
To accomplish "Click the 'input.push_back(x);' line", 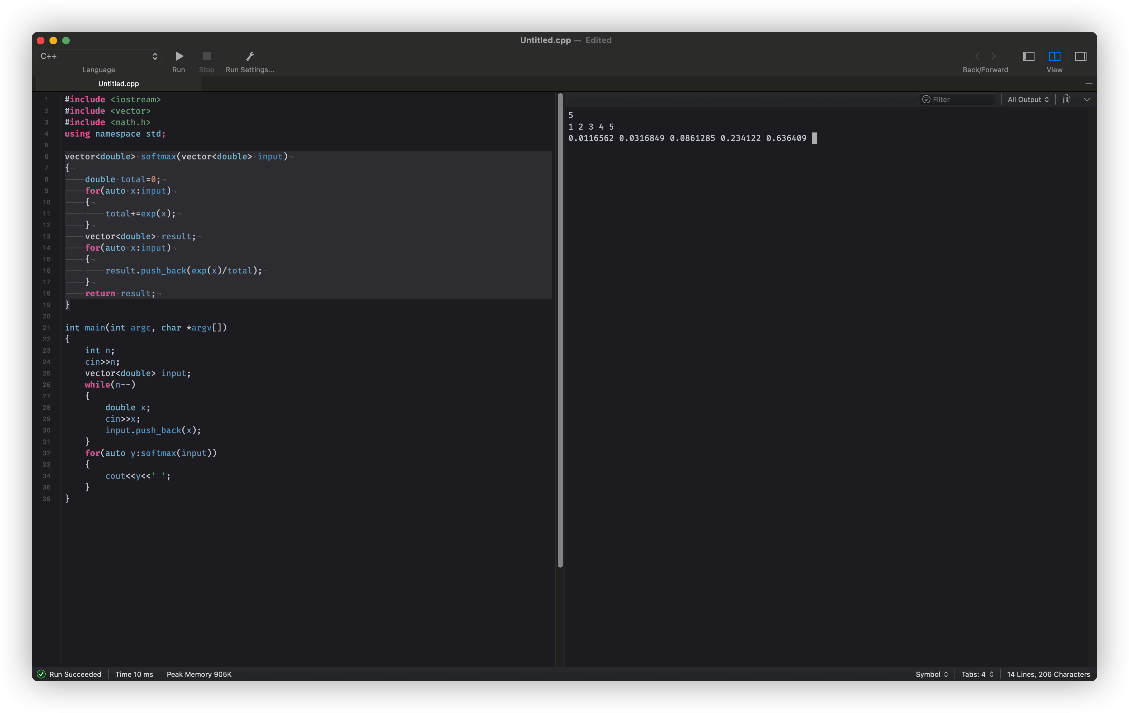I will [153, 430].
